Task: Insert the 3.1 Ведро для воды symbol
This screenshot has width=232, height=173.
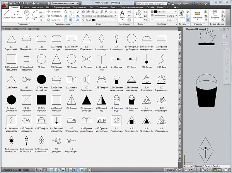Action: [x=116, y=100]
